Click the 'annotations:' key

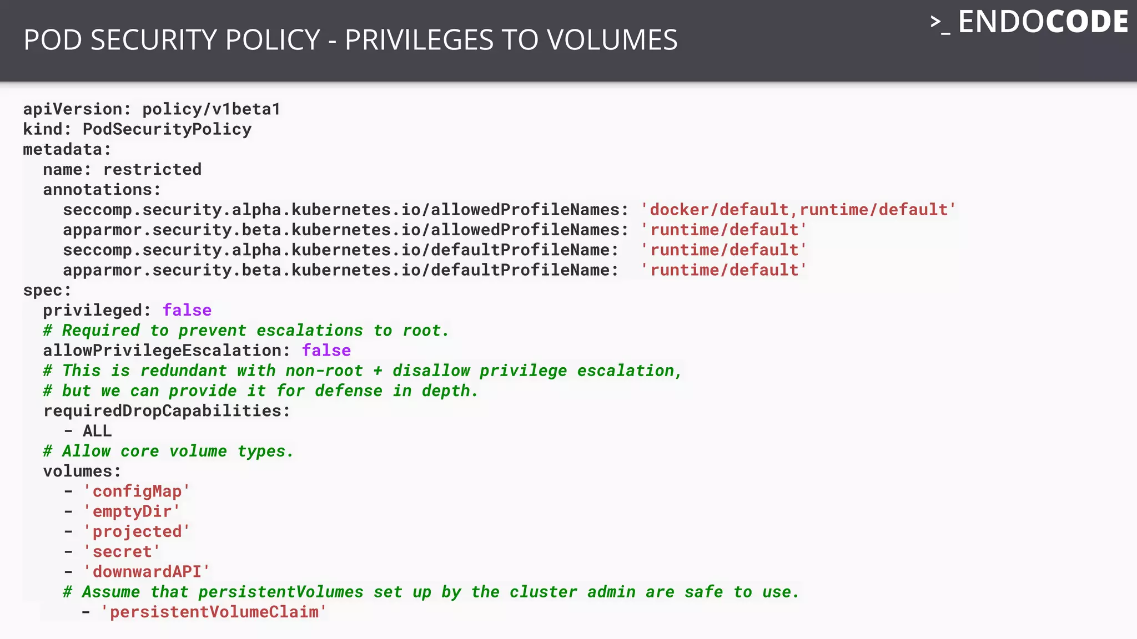click(x=102, y=190)
